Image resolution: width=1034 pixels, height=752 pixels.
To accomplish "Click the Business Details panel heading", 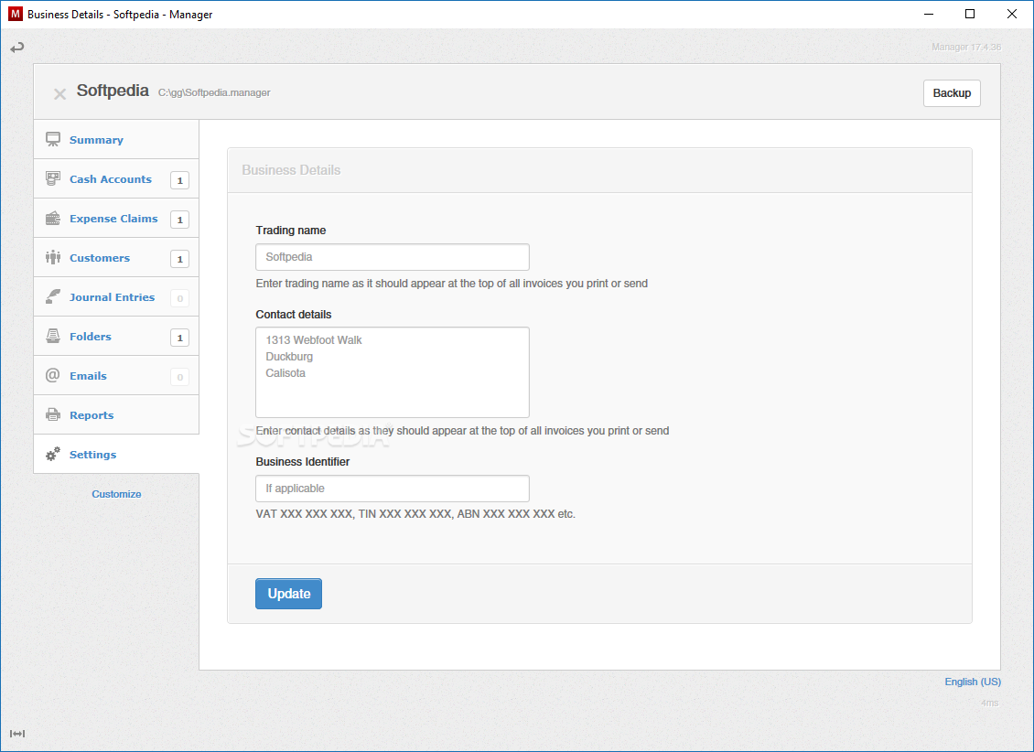I will tap(291, 170).
